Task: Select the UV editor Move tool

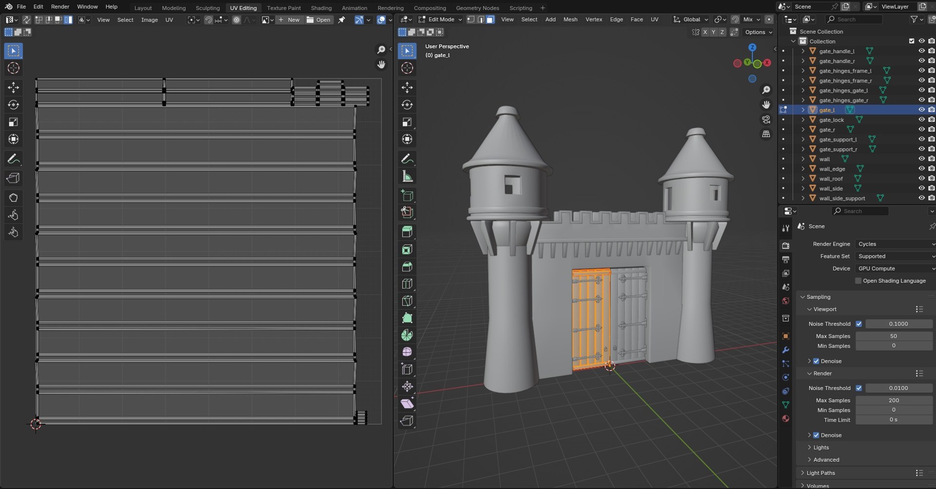Action: tap(14, 88)
